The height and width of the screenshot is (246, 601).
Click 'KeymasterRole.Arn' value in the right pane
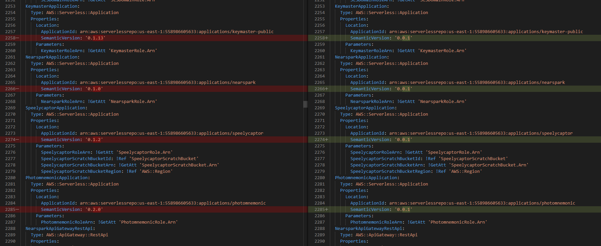coord(442,51)
